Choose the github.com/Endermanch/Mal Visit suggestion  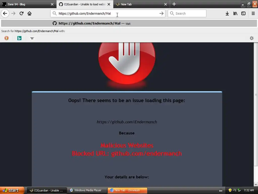[x=129, y=23]
